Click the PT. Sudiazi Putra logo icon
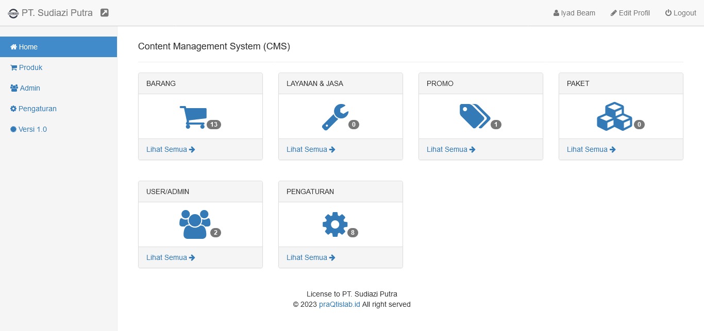 [x=13, y=13]
